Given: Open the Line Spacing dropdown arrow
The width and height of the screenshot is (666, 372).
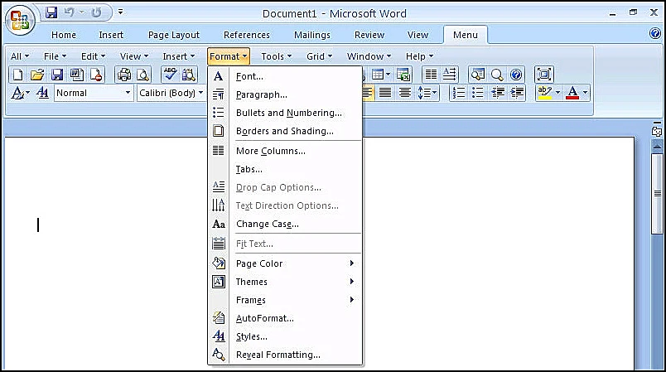Looking at the screenshot, I should coord(434,93).
